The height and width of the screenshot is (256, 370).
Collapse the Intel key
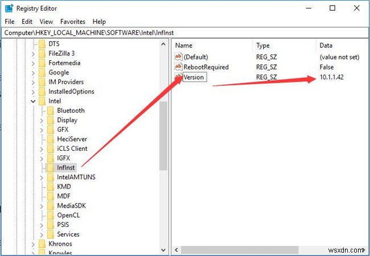[33, 101]
